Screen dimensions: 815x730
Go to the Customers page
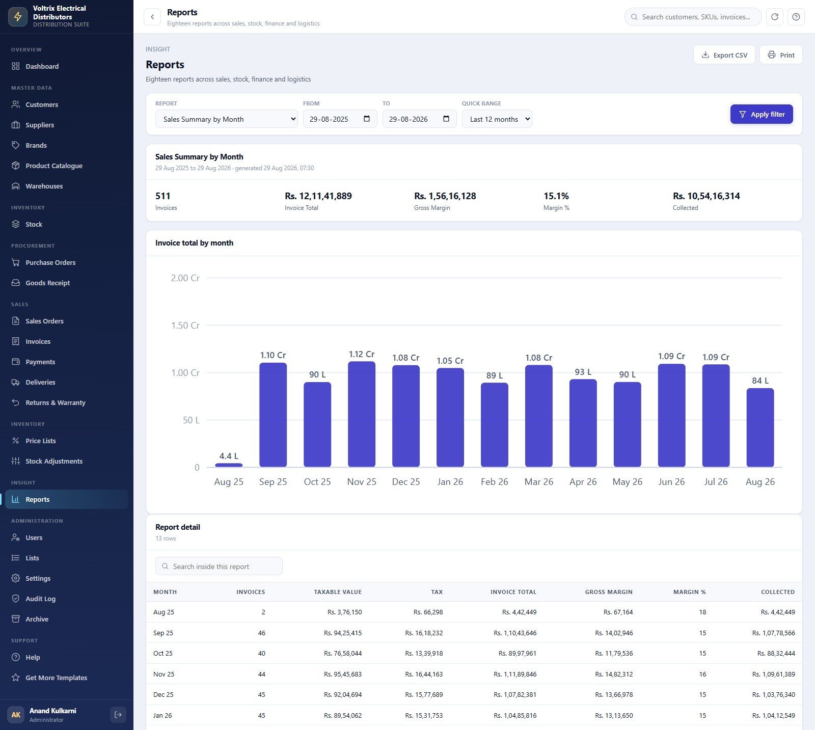pyautogui.click(x=66, y=104)
